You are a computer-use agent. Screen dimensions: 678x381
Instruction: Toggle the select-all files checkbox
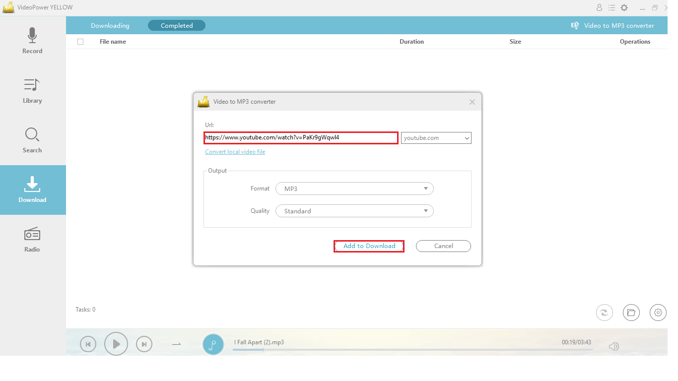[x=80, y=42]
